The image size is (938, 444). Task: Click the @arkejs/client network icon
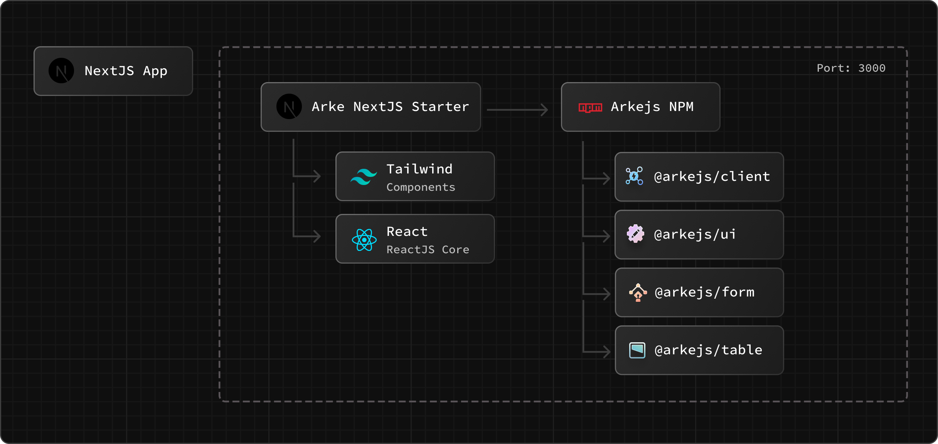(634, 177)
